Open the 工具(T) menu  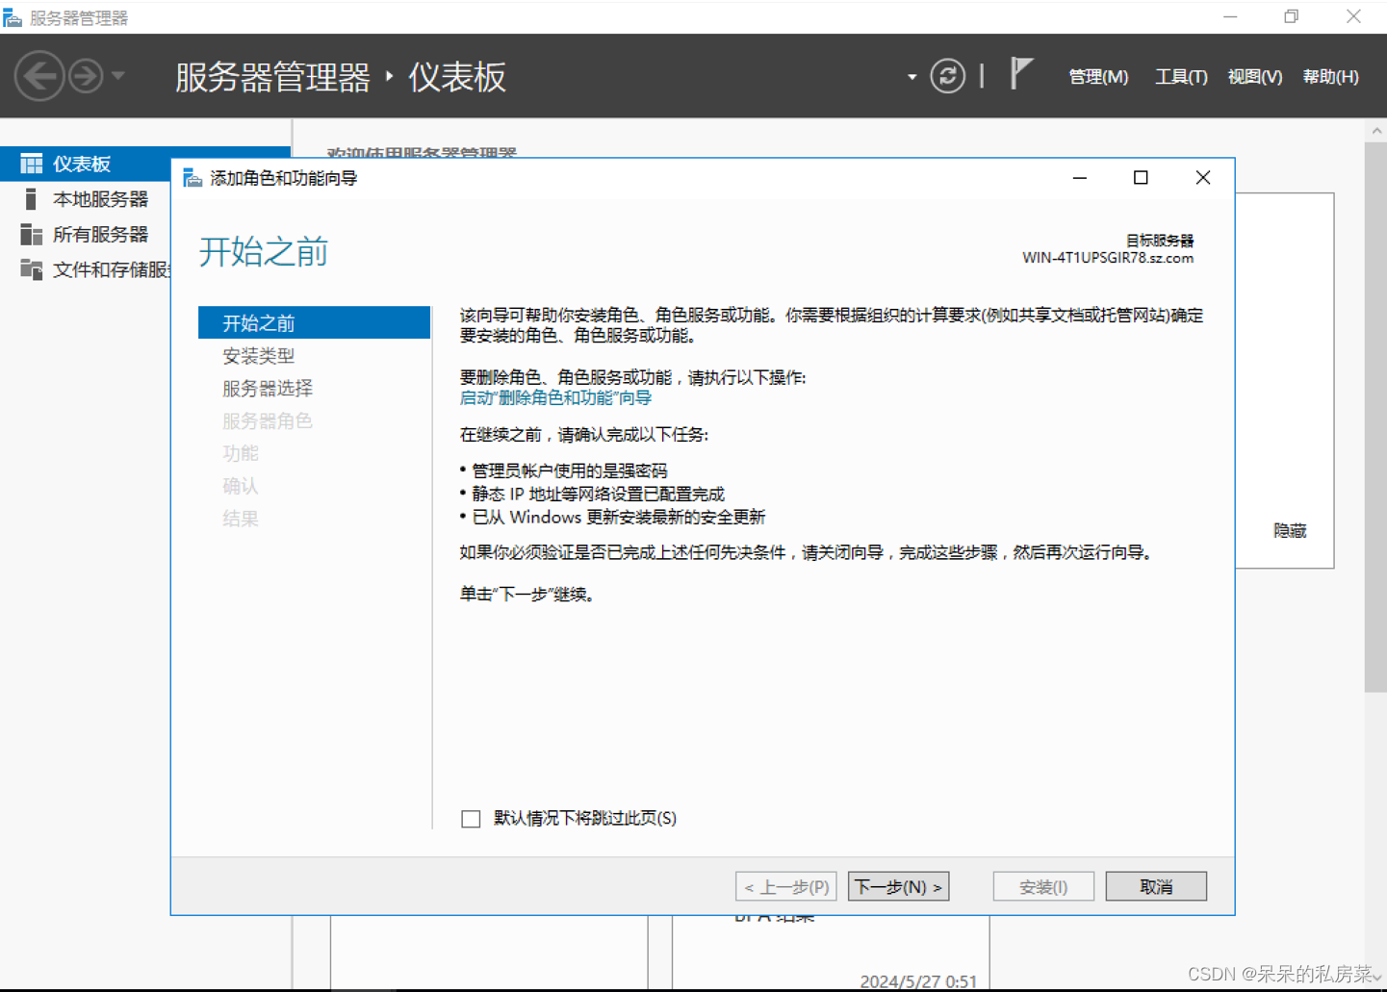1181,77
